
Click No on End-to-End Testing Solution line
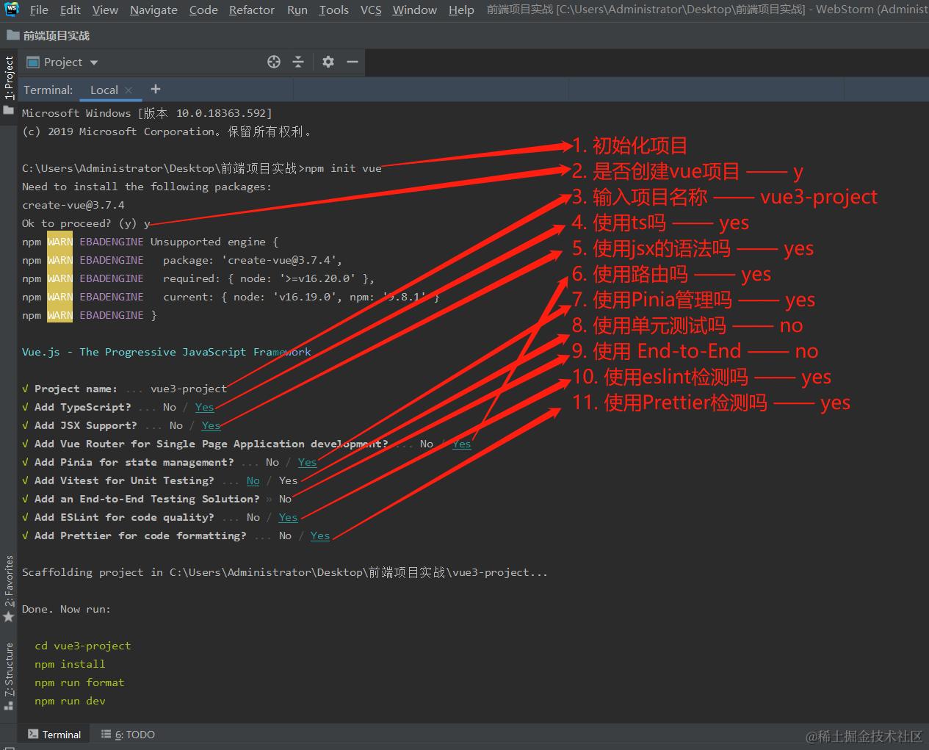[x=286, y=499]
